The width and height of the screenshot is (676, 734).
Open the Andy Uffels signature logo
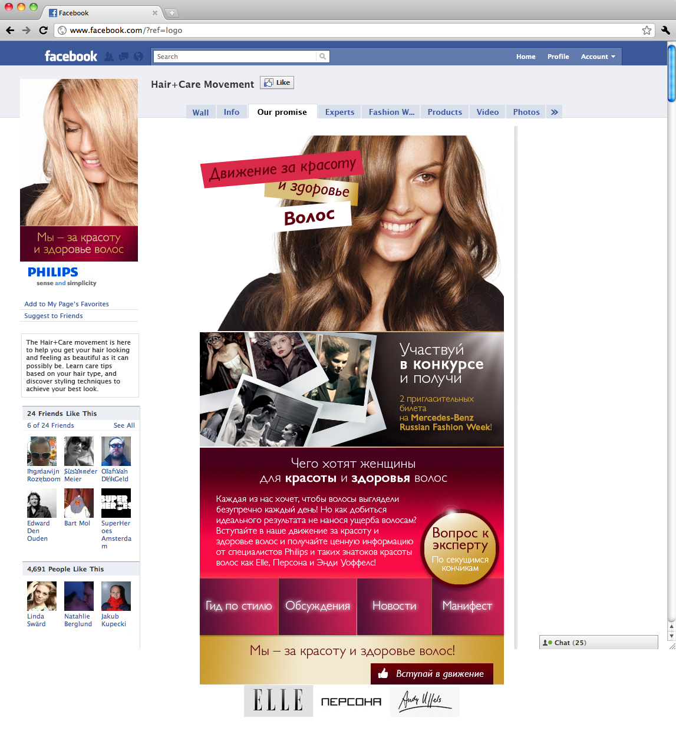click(424, 701)
